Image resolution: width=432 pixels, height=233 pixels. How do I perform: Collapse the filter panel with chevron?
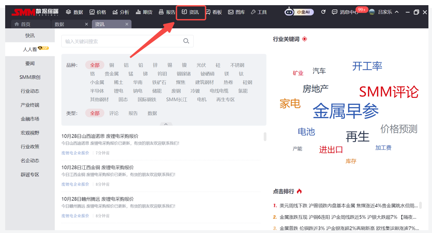[x=166, y=124]
